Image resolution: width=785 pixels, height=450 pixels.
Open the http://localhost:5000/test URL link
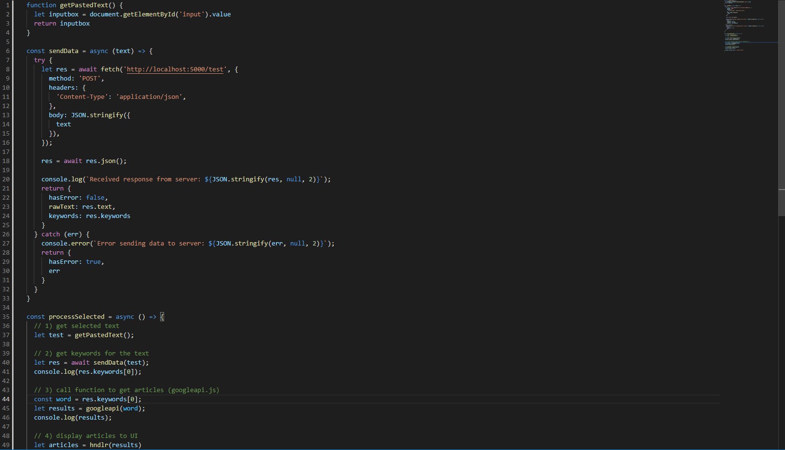pyautogui.click(x=175, y=69)
